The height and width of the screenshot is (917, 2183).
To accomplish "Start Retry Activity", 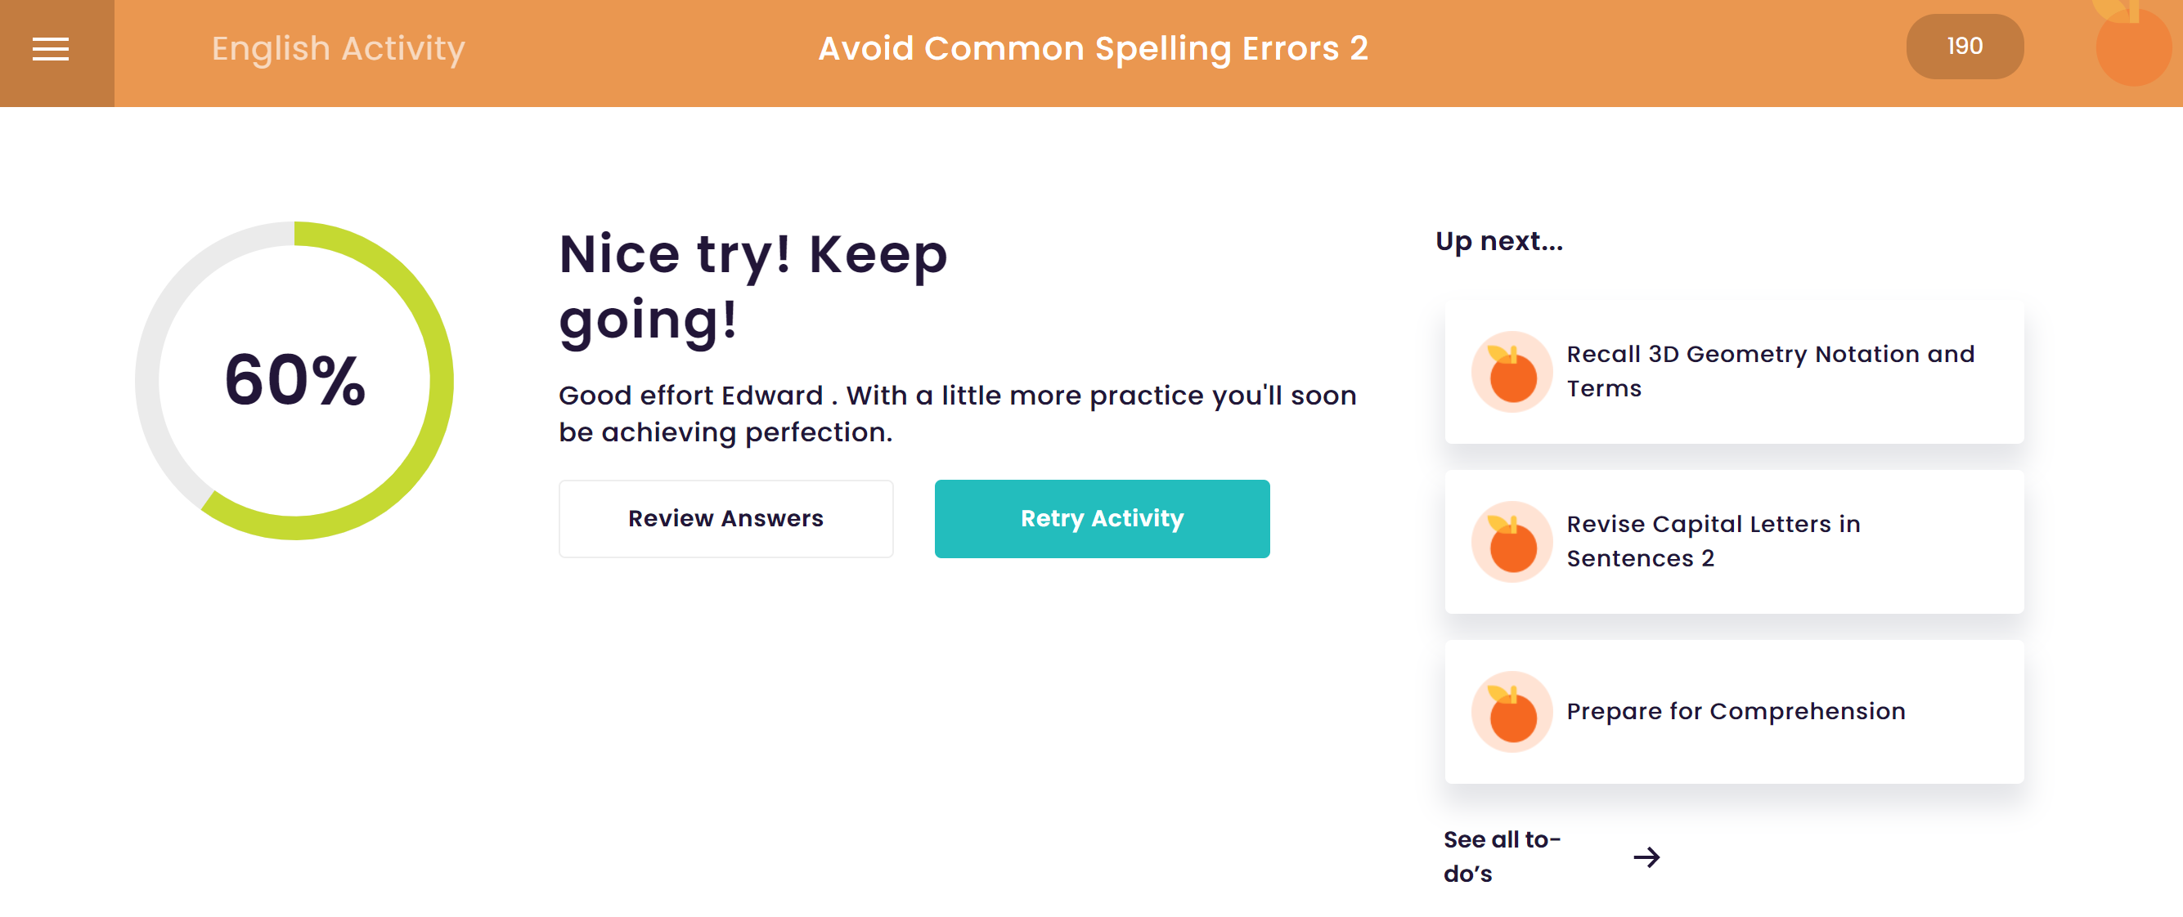I will click(x=1102, y=518).
